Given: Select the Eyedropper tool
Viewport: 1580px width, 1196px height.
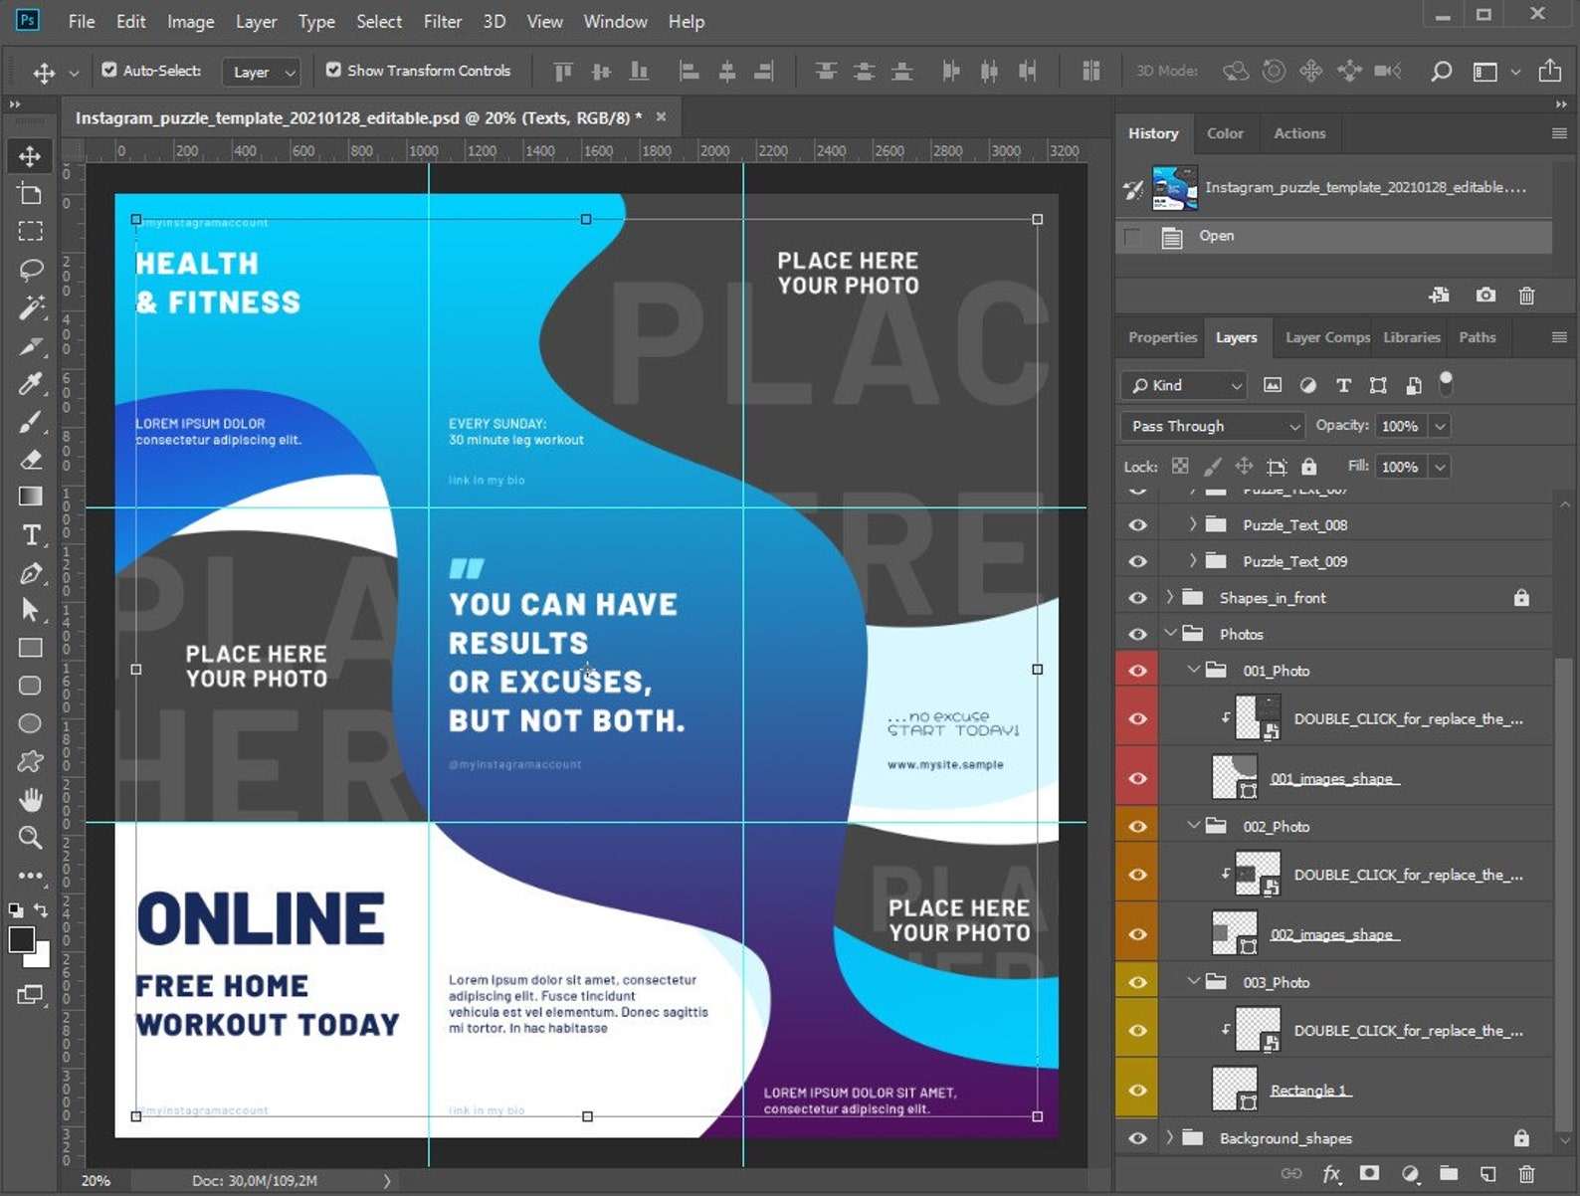Looking at the screenshot, I should 30,383.
